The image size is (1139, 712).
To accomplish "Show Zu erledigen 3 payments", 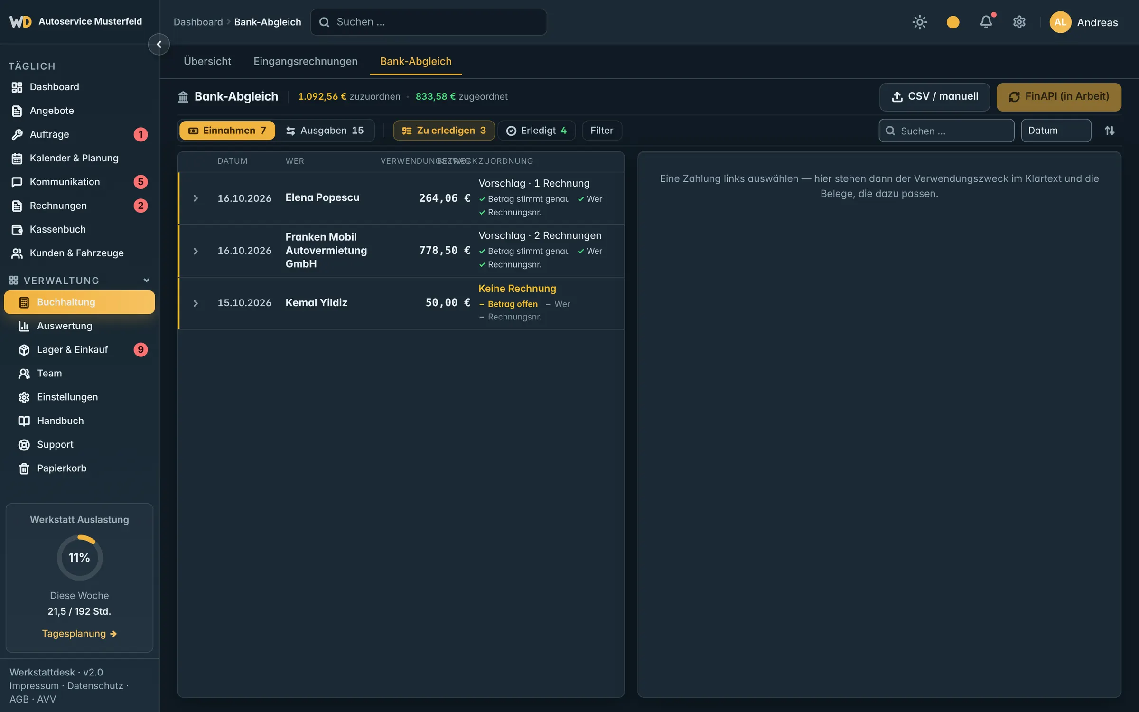I will click(x=444, y=131).
